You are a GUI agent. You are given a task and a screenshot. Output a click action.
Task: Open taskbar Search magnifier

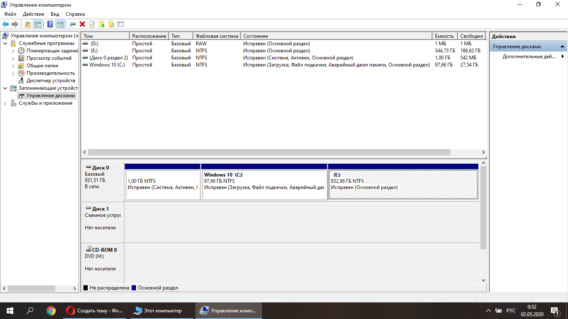point(30,311)
